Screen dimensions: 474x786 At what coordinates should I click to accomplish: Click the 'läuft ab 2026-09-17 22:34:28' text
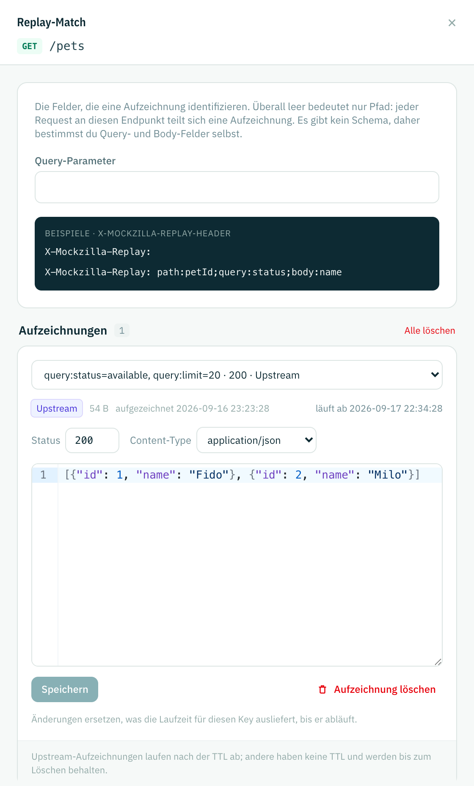tap(379, 408)
